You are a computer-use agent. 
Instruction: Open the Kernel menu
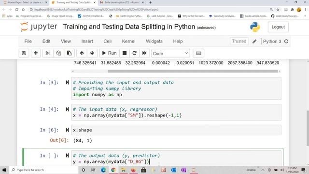point(129,41)
